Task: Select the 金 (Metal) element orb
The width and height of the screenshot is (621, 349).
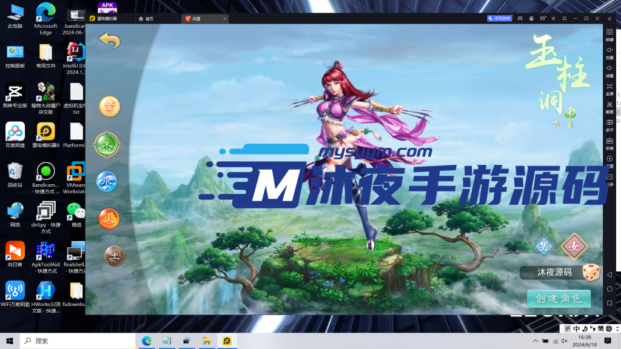Action: click(x=110, y=107)
